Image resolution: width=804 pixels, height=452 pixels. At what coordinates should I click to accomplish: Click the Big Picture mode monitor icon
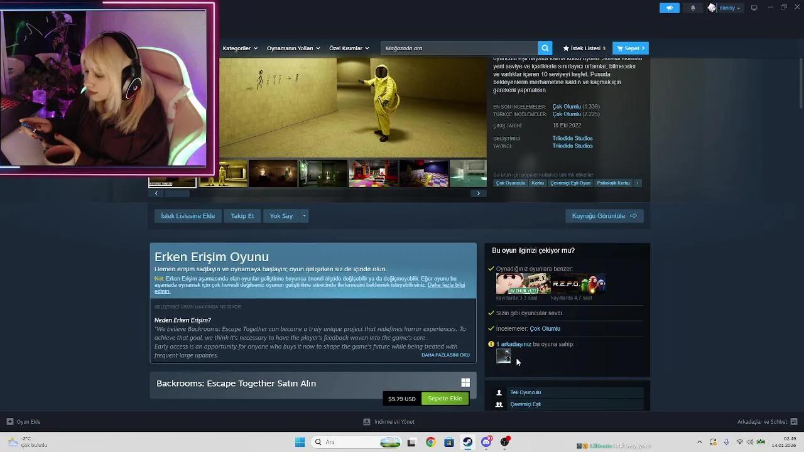[x=754, y=8]
